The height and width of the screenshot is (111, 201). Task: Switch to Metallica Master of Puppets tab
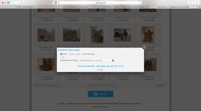124,7
